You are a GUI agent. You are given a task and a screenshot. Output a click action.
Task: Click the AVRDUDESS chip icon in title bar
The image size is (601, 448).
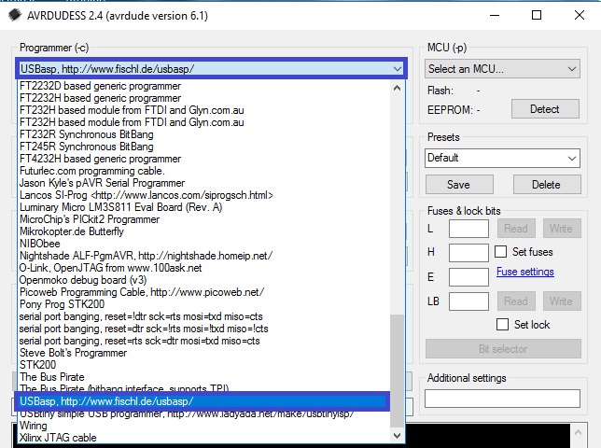coord(15,15)
